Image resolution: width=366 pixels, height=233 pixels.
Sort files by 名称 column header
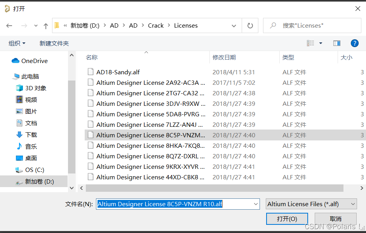(92, 57)
